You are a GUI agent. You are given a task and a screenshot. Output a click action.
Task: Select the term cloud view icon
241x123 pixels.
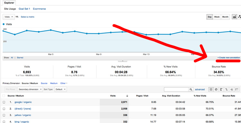point(232,89)
